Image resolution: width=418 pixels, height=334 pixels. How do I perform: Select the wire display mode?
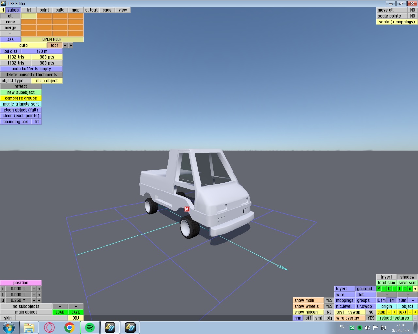(345, 295)
